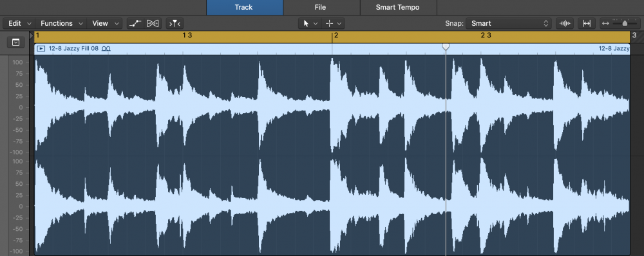The height and width of the screenshot is (256, 644).
Task: Toggle the automation curve button
Action: [x=135, y=23]
